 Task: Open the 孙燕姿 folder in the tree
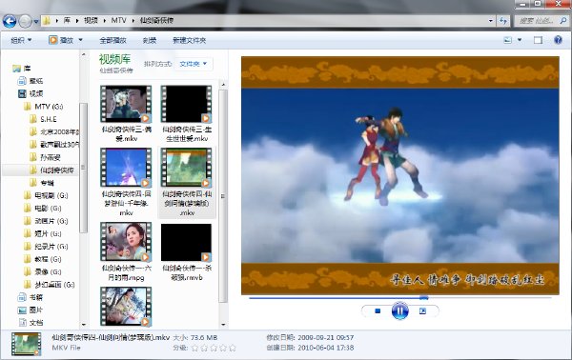point(46,157)
